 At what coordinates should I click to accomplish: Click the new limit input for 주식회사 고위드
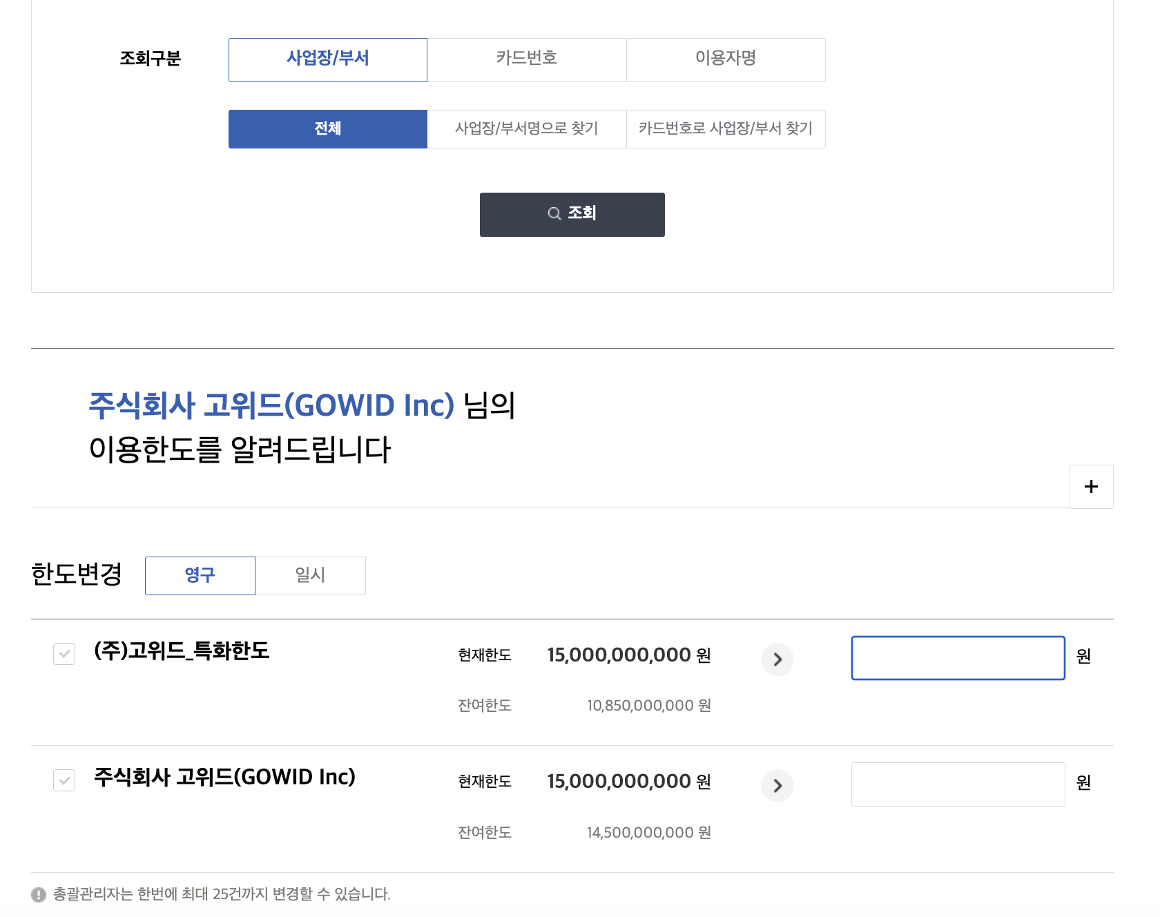958,784
